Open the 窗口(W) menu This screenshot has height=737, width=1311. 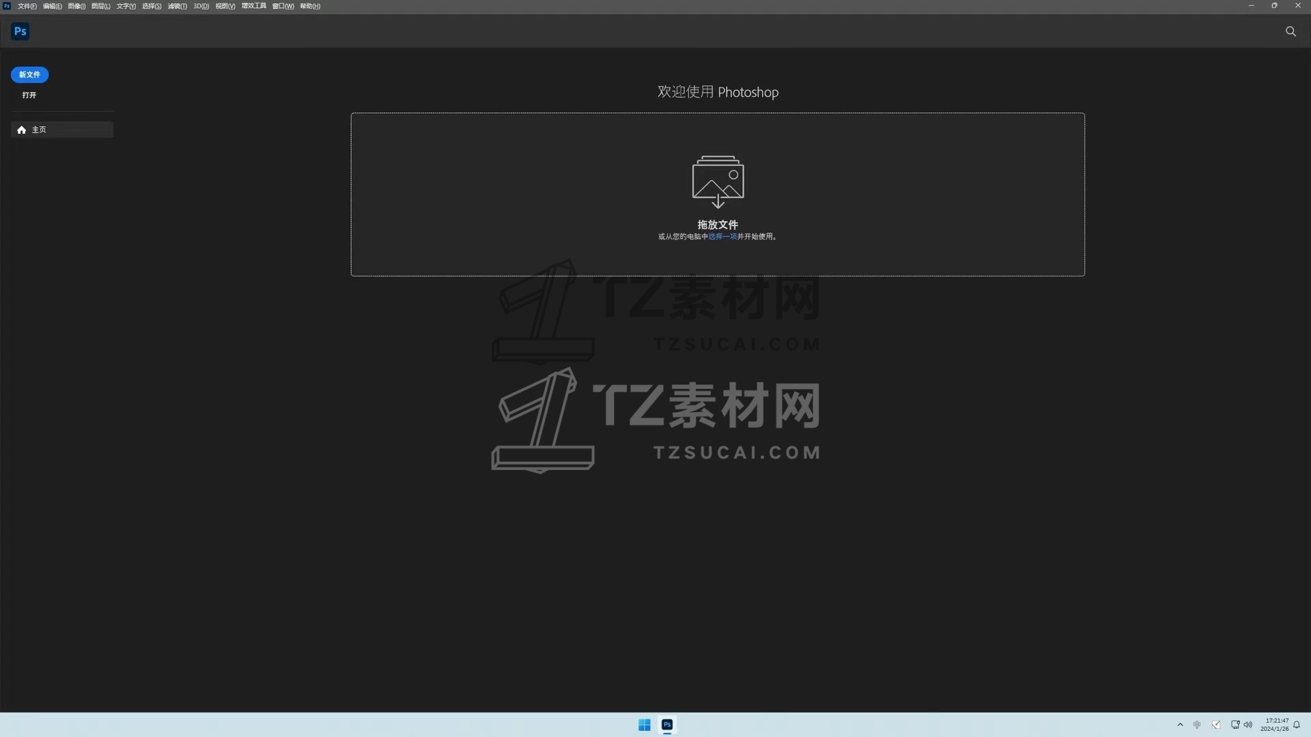pos(283,6)
